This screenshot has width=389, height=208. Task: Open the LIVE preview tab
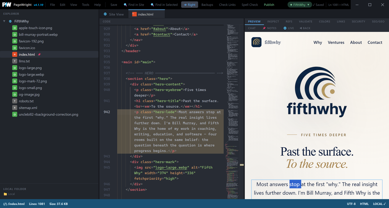pyautogui.click(x=289, y=28)
